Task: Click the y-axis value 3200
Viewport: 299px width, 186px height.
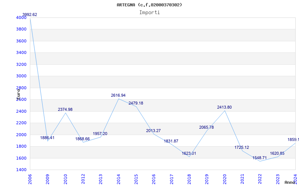Action: pyautogui.click(x=21, y=64)
